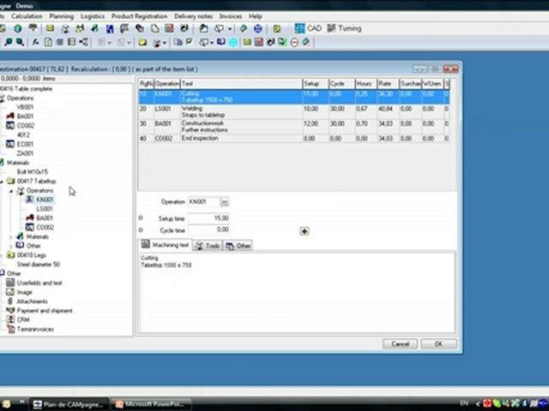Switch to the Machining text tab
This screenshot has width=549, height=411.
166,245
